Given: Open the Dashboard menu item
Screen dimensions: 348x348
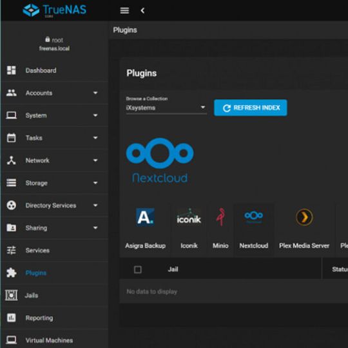Looking at the screenshot, I should 55,70.
